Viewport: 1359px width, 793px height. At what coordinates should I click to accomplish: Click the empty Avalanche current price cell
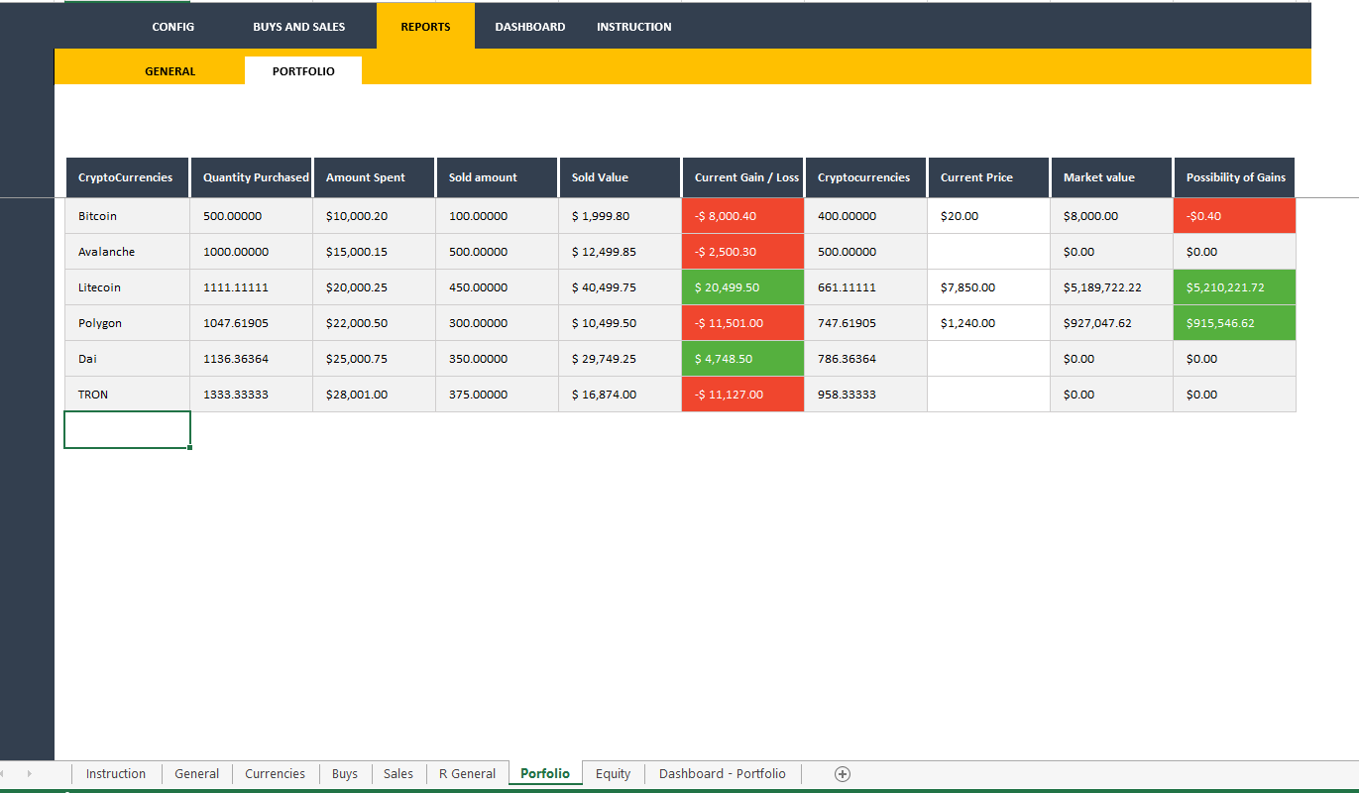pyautogui.click(x=988, y=252)
